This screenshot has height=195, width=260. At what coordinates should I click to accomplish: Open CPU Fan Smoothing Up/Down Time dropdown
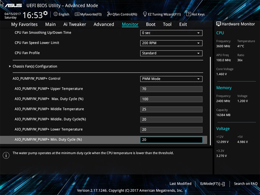point(171,33)
